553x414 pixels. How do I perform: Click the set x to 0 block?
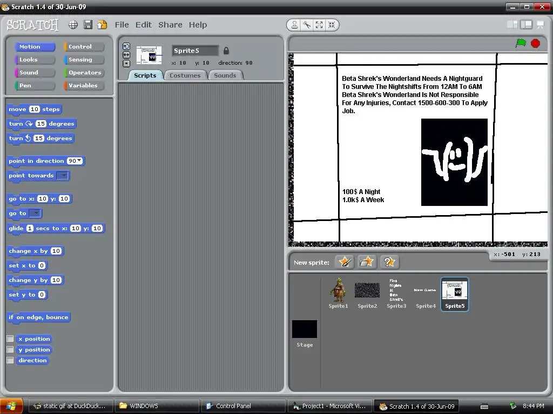pos(27,265)
